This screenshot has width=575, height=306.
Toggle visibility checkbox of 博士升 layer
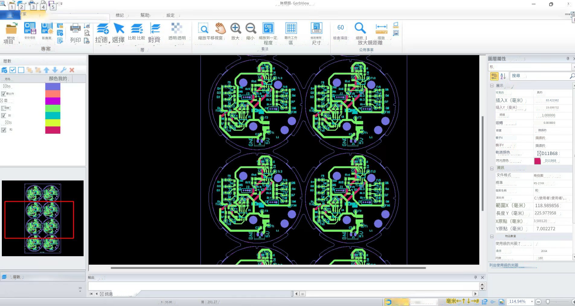pyautogui.click(x=4, y=93)
